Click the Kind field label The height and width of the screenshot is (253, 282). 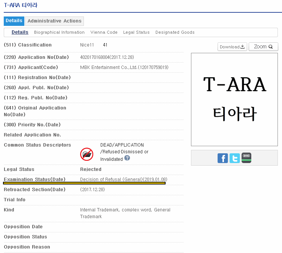pyautogui.click(x=9, y=210)
